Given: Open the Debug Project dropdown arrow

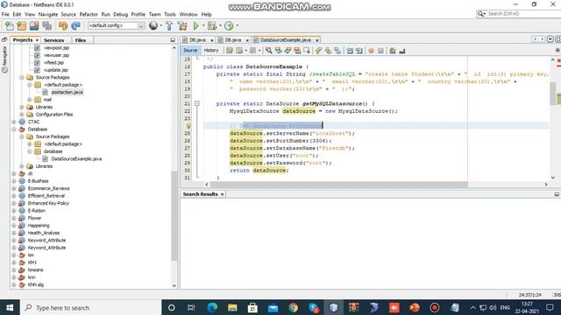Looking at the screenshot, I should (220, 25).
